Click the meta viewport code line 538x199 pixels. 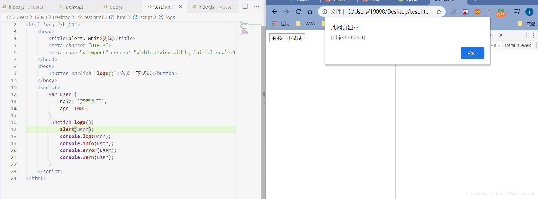coord(142,52)
